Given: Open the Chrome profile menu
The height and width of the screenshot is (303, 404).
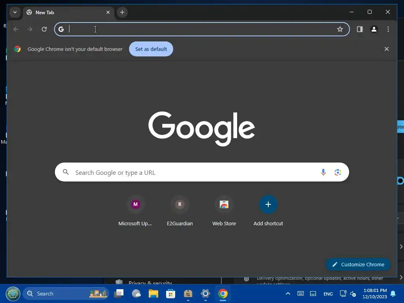Looking at the screenshot, I should click(x=374, y=29).
